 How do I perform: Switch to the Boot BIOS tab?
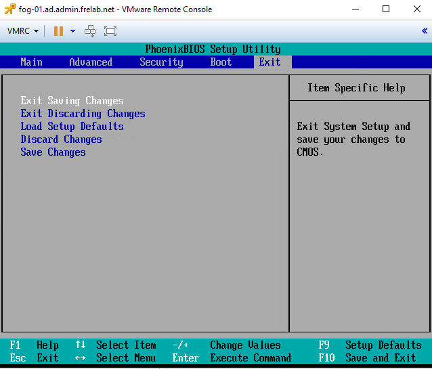click(221, 62)
